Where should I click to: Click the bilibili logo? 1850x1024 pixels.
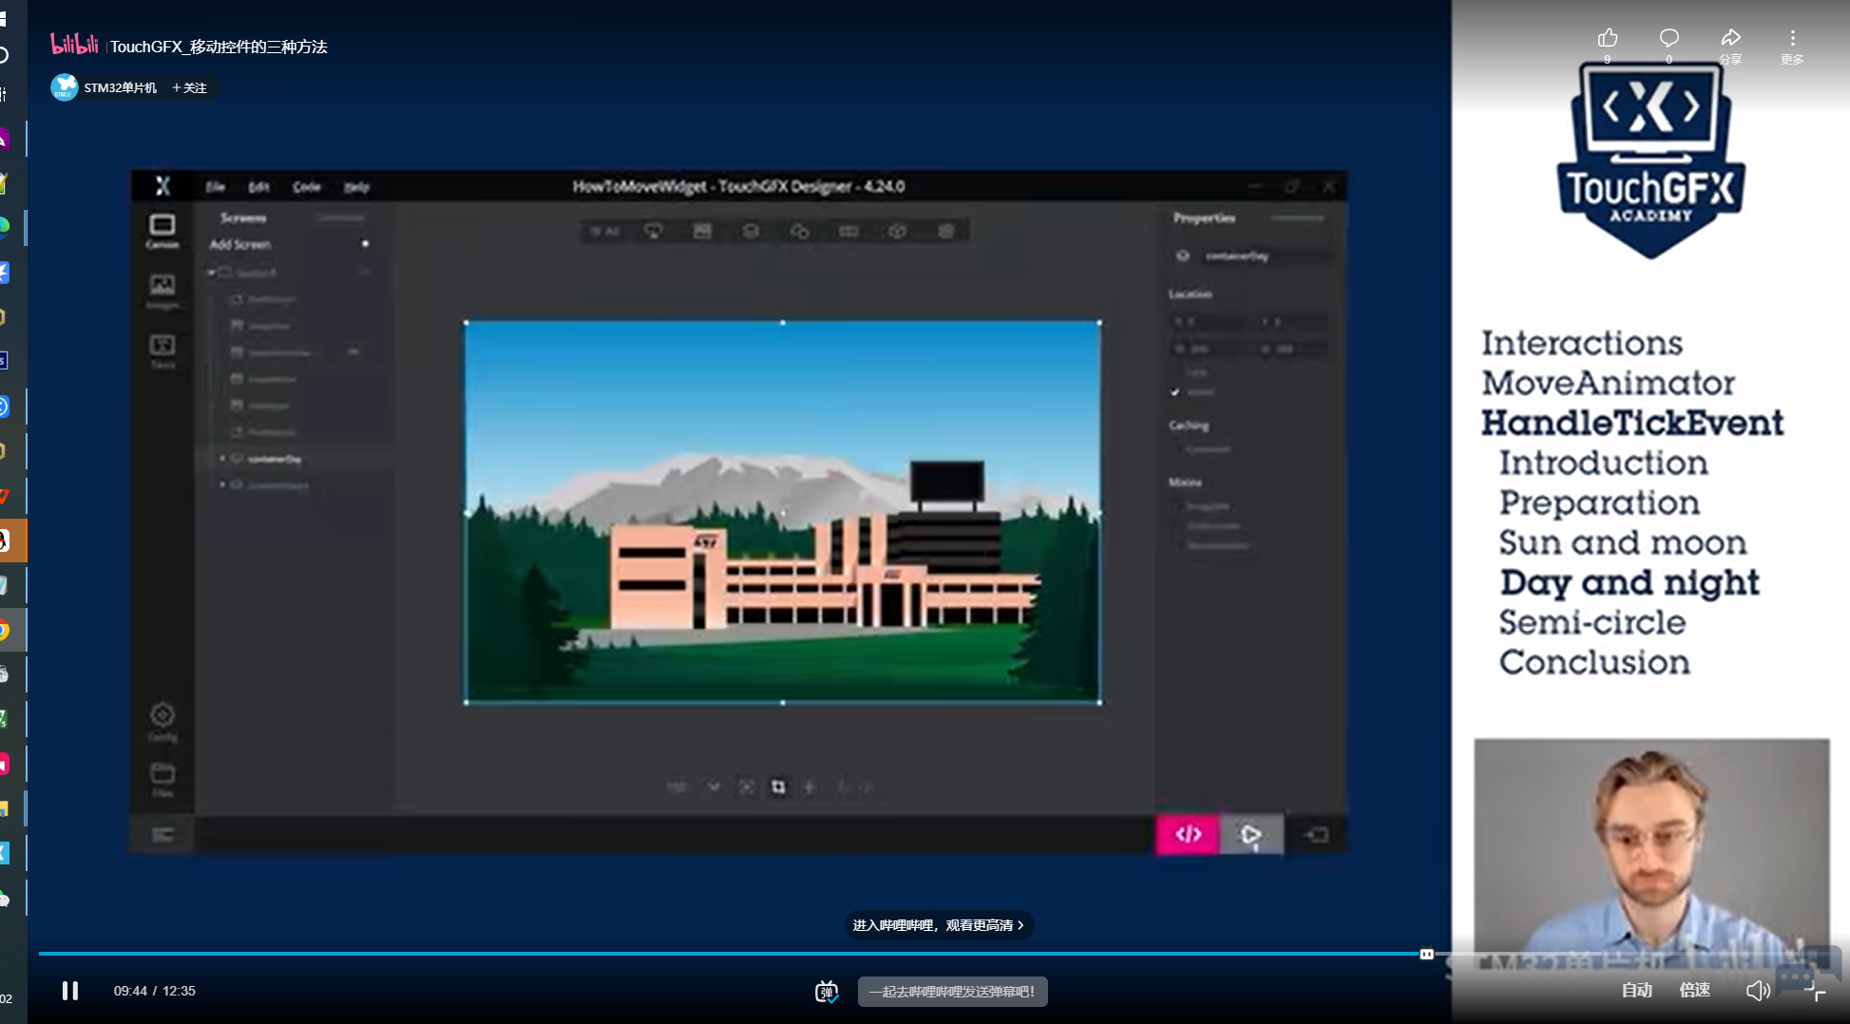(74, 44)
